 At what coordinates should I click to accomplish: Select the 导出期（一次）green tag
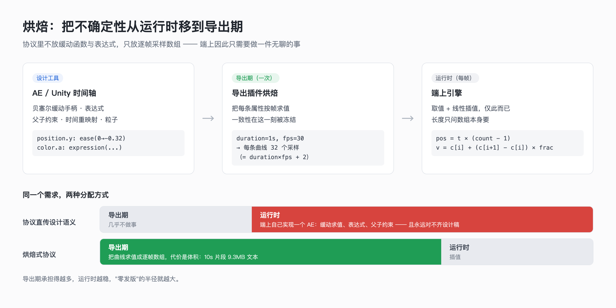(x=255, y=78)
